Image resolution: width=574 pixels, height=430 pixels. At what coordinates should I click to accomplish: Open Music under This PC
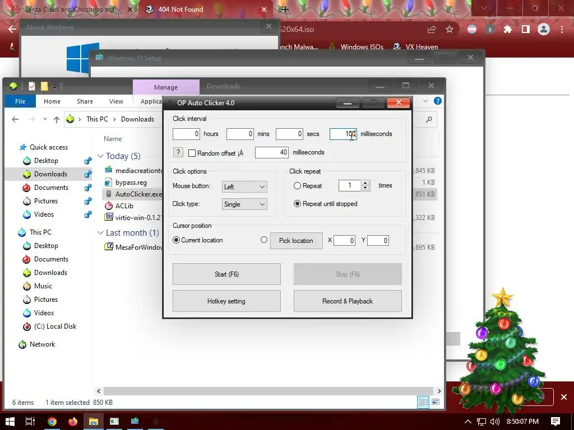pyautogui.click(x=43, y=286)
